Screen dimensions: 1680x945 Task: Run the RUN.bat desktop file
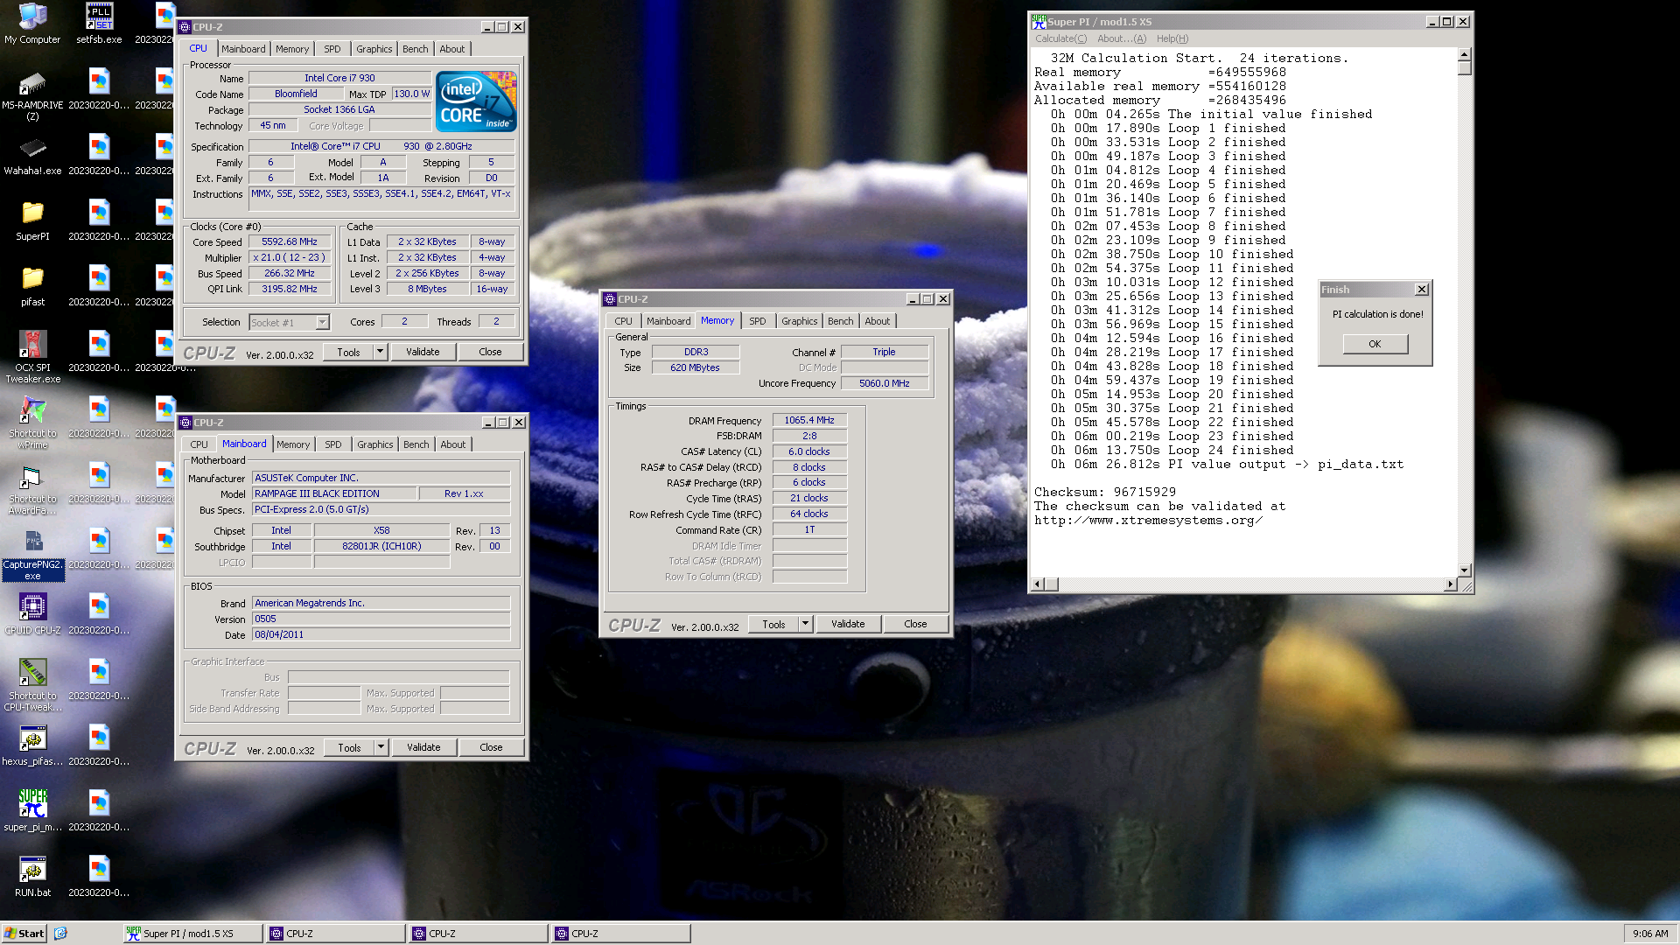[x=32, y=877]
